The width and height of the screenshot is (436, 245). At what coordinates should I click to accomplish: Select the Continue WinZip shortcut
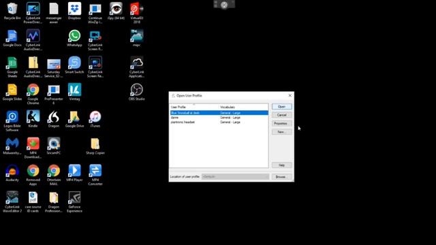click(95, 13)
